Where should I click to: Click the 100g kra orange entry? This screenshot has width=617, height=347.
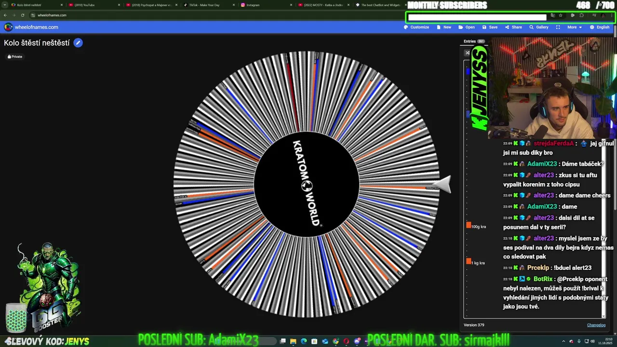click(476, 226)
